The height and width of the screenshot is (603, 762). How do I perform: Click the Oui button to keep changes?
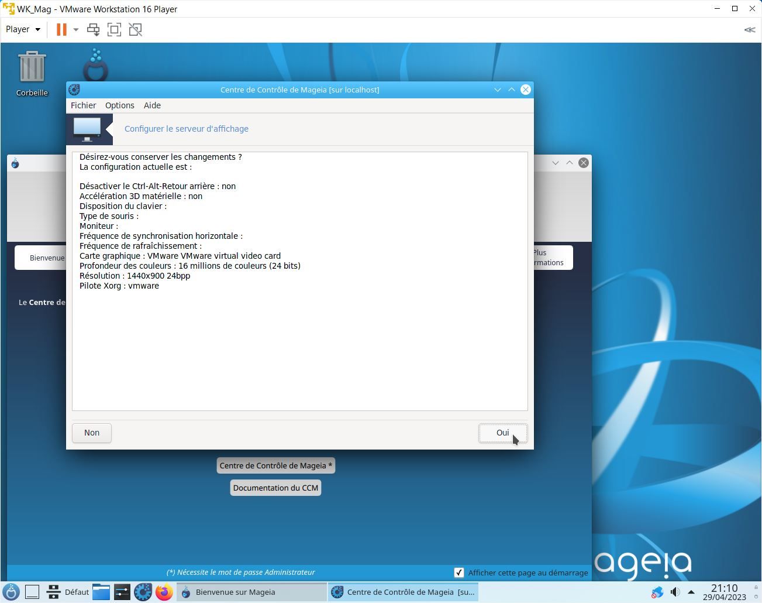pos(503,433)
